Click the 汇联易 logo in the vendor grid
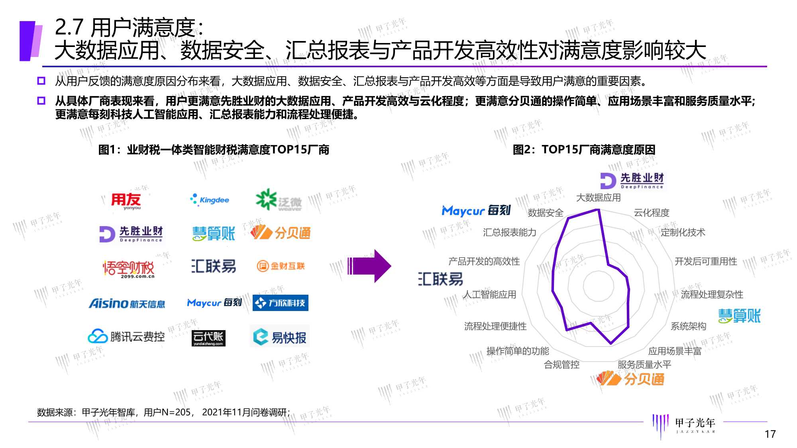 pyautogui.click(x=214, y=266)
